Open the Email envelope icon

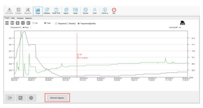[75, 11]
